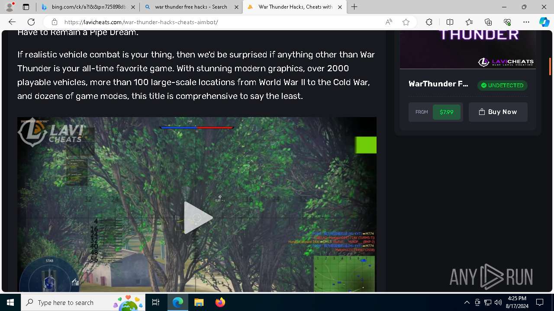Click the Buy Now button

click(x=498, y=112)
